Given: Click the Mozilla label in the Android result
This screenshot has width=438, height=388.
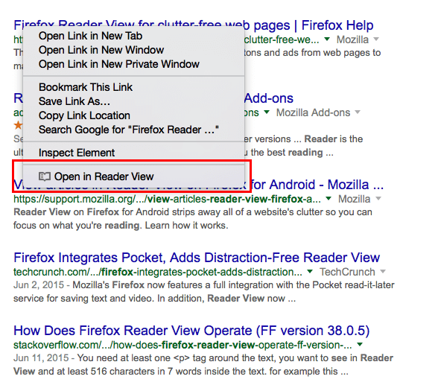Looking at the screenshot, I should 355,199.
